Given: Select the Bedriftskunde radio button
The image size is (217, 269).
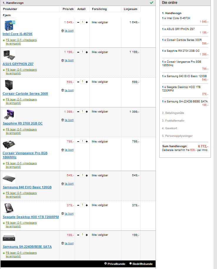Looking at the screenshot, I should 131,263.
